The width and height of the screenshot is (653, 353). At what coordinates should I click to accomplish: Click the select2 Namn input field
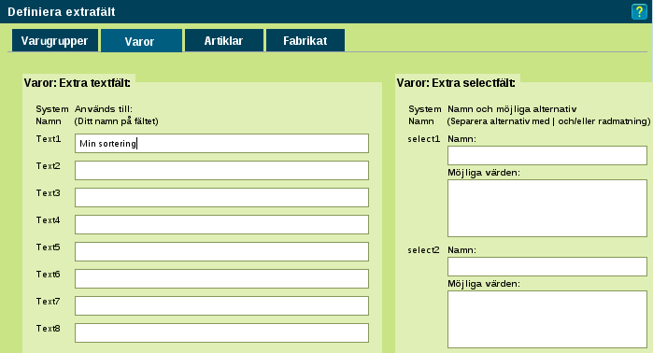tap(547, 266)
